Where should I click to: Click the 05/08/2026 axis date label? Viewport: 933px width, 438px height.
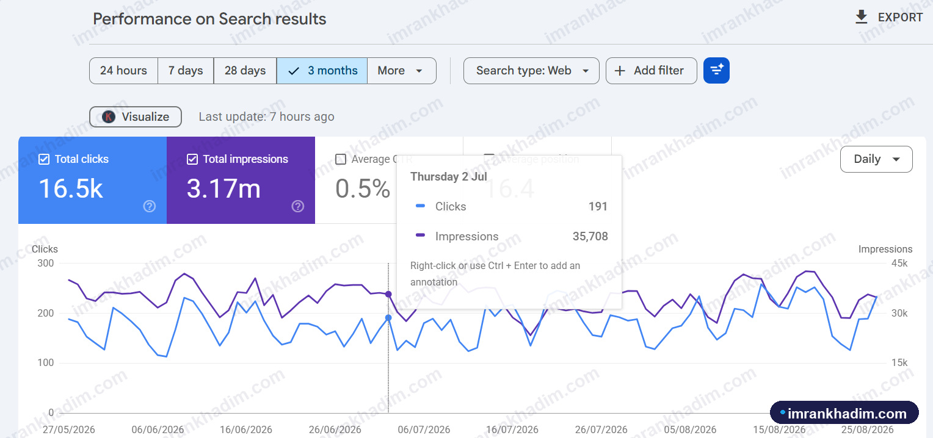(x=690, y=430)
